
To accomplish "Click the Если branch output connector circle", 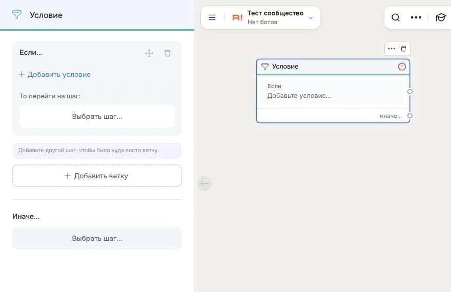I will 410,92.
